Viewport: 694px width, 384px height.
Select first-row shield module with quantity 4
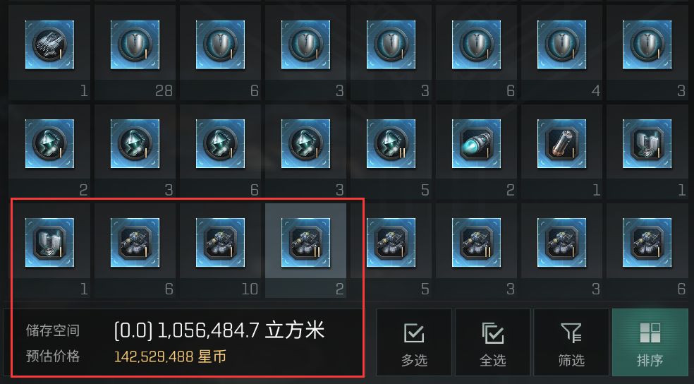click(562, 52)
